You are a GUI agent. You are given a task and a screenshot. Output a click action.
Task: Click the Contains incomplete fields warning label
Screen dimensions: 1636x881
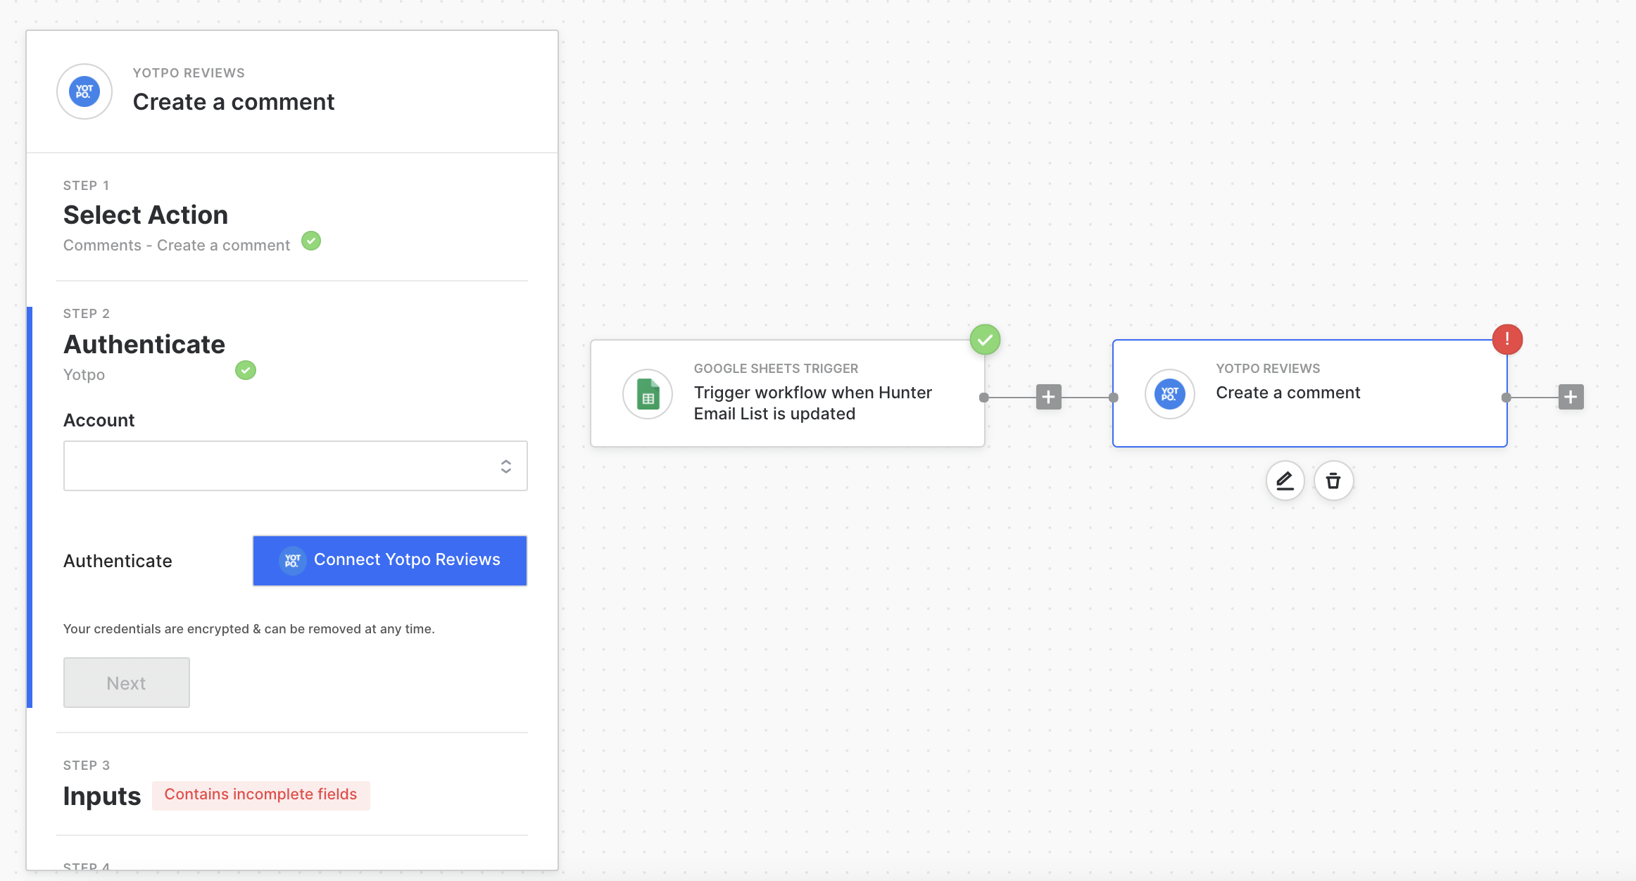pyautogui.click(x=260, y=794)
